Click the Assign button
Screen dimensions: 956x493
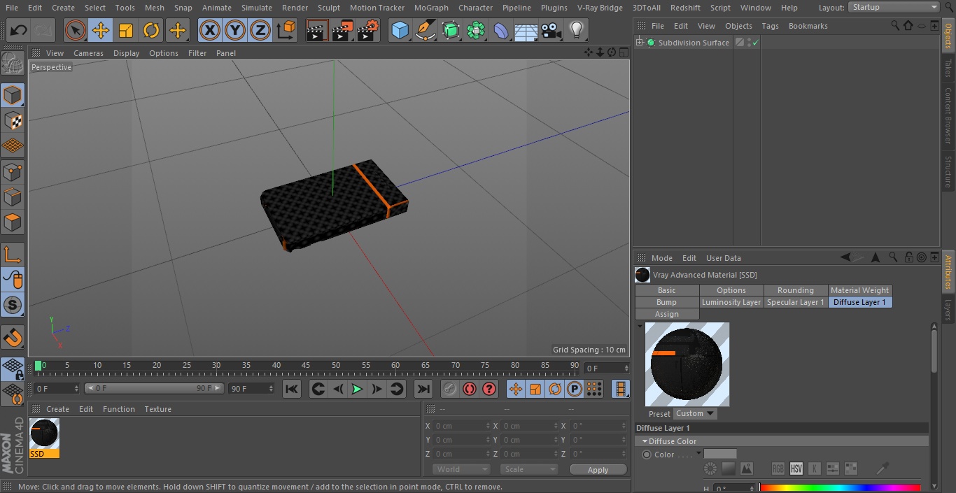click(666, 314)
